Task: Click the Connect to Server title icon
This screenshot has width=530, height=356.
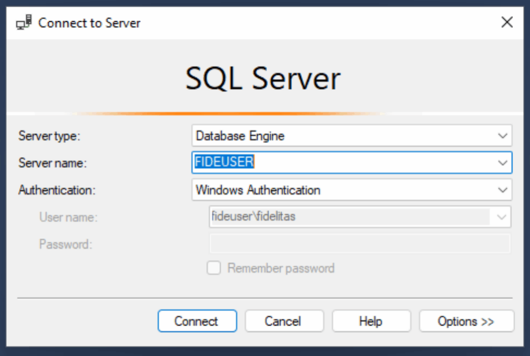Action: click(24, 23)
